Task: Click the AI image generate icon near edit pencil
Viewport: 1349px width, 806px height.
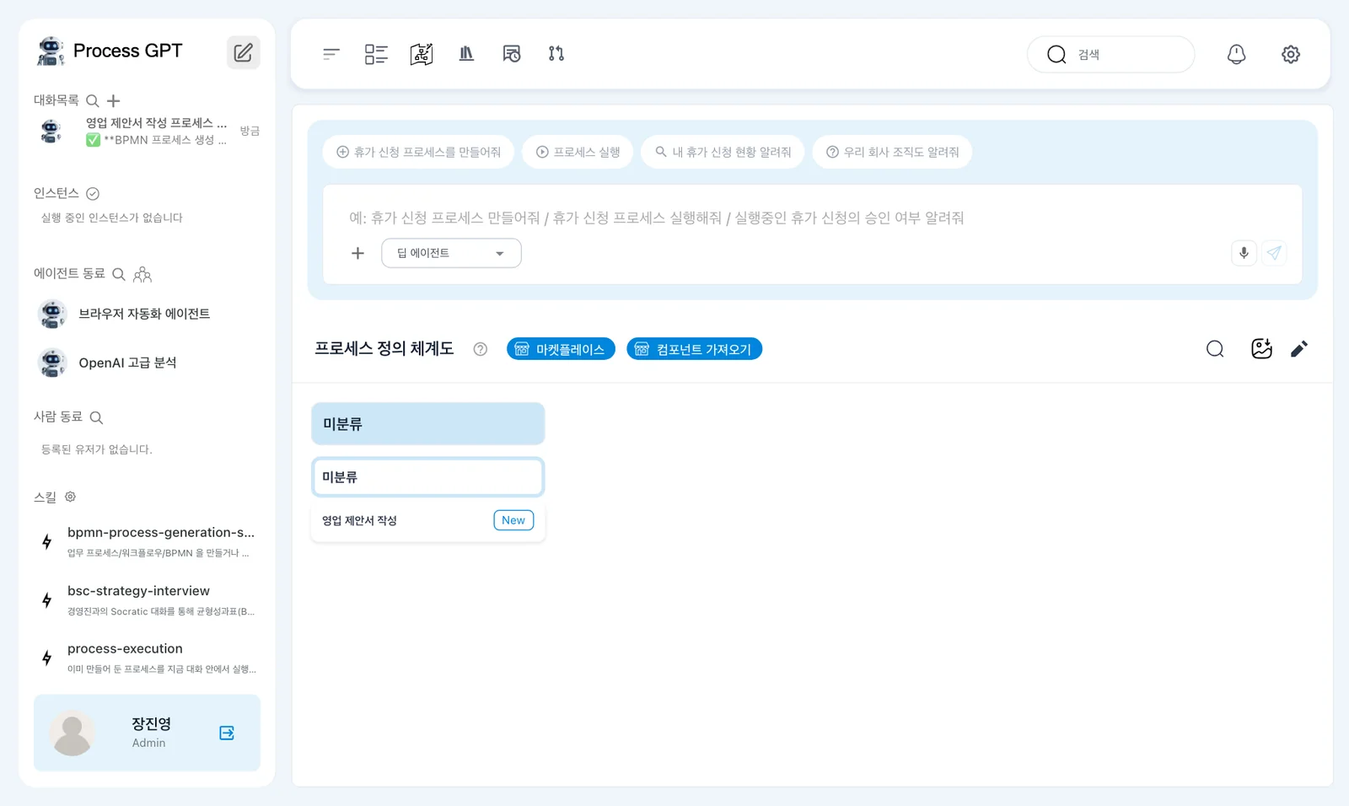Action: (x=1261, y=349)
